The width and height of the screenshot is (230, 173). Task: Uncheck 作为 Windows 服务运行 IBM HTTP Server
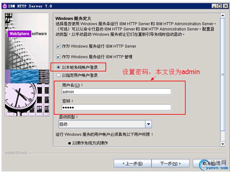[58, 46]
